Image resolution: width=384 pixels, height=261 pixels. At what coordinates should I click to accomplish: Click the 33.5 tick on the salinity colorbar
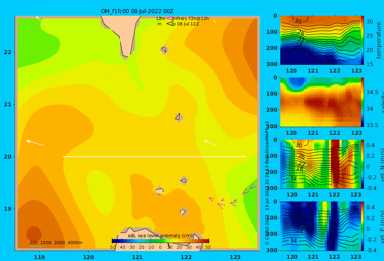coord(372,125)
